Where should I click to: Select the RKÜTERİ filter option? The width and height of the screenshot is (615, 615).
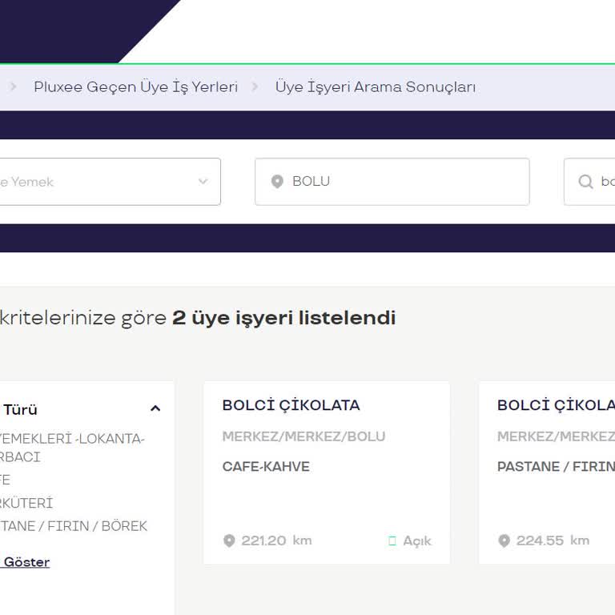(x=26, y=503)
